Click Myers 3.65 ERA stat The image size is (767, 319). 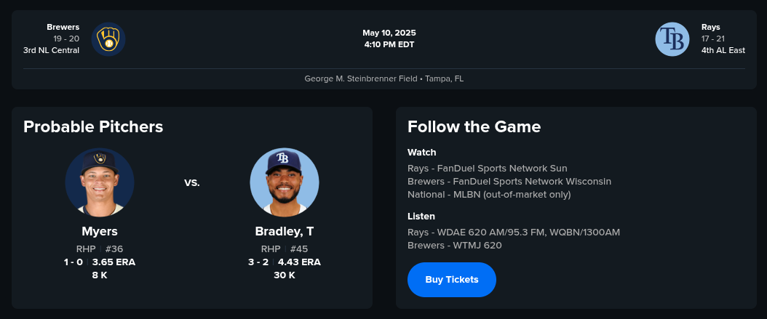[114, 262]
